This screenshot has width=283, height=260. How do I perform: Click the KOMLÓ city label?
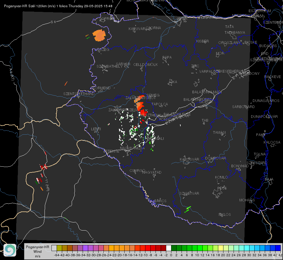coord(221,177)
